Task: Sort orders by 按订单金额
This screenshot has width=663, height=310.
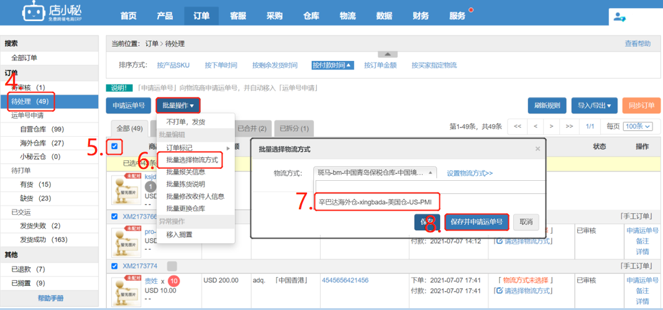Action: [x=380, y=65]
